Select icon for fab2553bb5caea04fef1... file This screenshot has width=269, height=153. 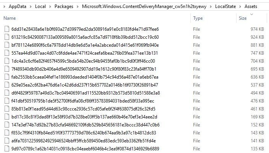point(7,77)
